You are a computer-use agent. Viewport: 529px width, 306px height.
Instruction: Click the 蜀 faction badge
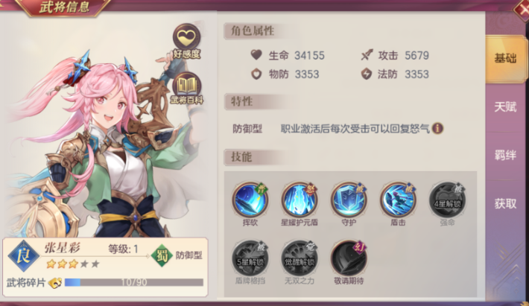[162, 255]
